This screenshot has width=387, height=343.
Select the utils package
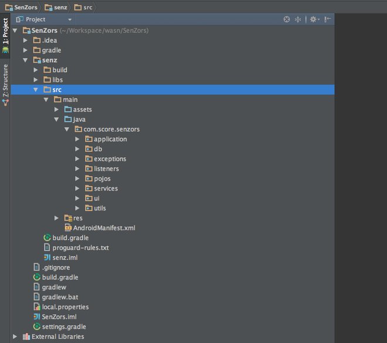(x=100, y=208)
